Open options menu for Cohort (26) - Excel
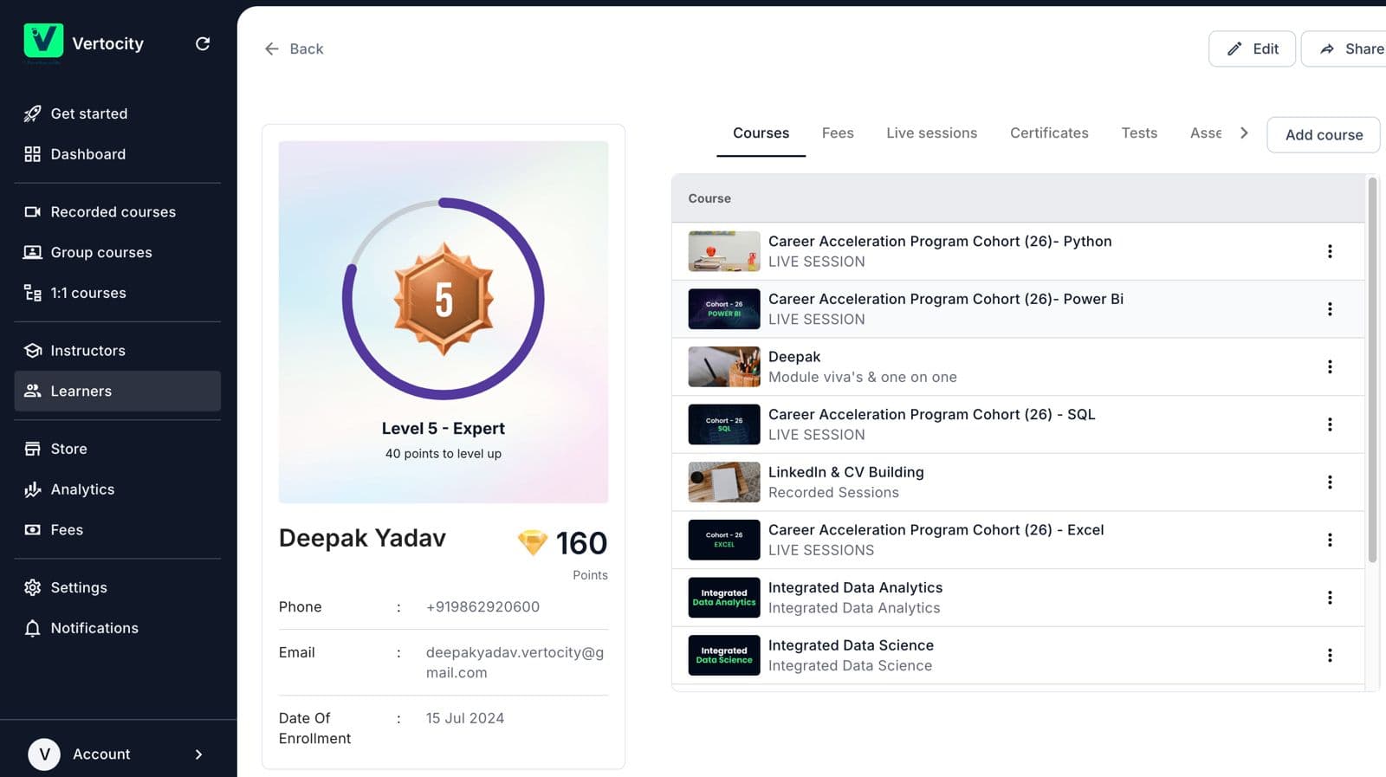 (1330, 540)
